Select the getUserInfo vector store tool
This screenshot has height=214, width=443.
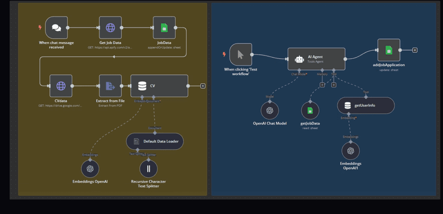[x=365, y=106]
